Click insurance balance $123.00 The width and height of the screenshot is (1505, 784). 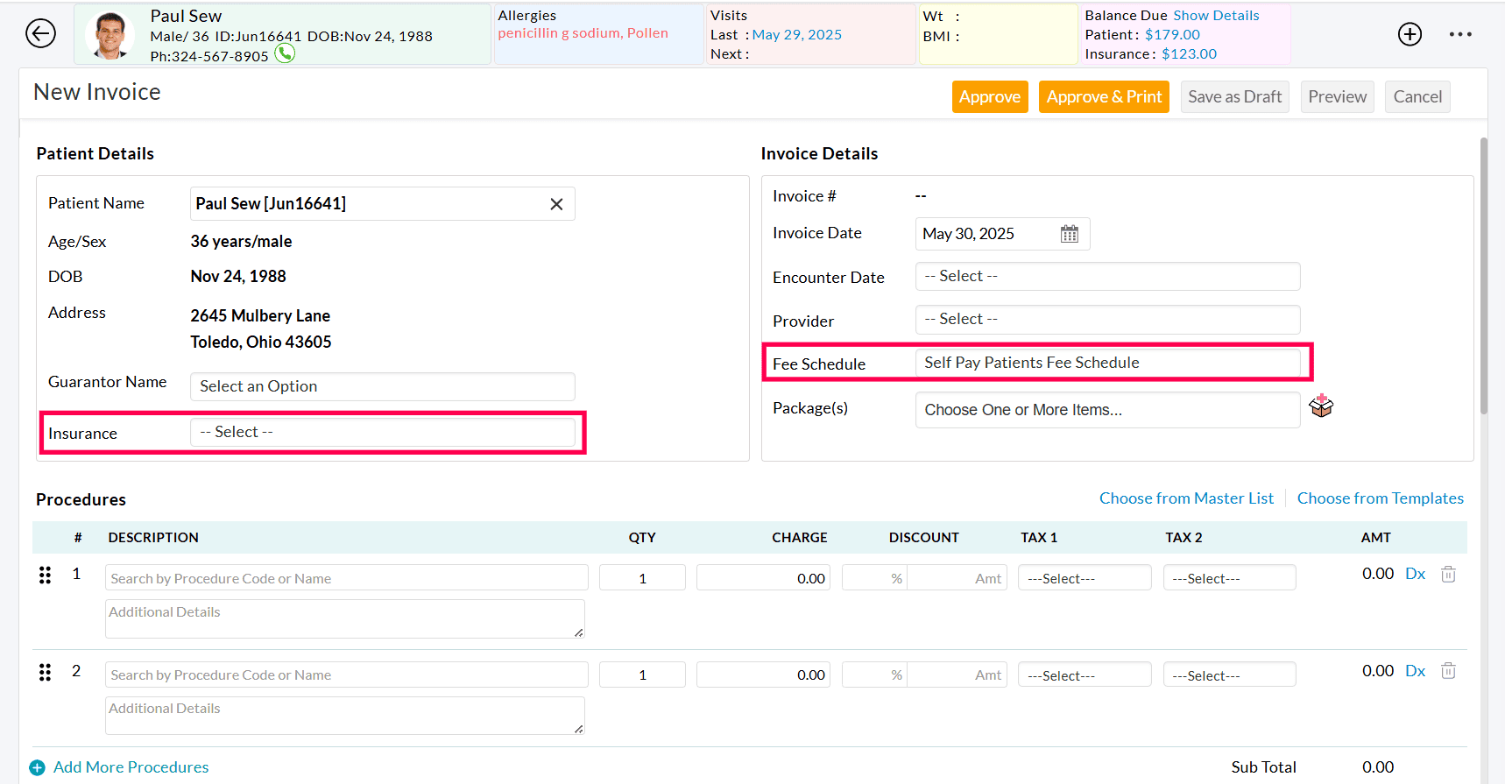(1189, 54)
